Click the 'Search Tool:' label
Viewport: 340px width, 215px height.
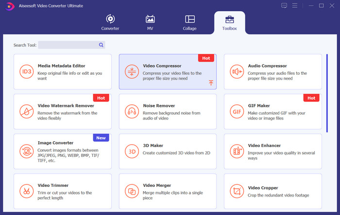click(x=25, y=45)
